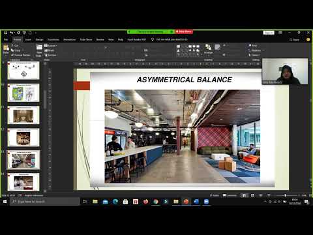Select the bottom slide thumbnail with red sofa
Viewport: 313px width, 235px height.
click(x=23, y=182)
